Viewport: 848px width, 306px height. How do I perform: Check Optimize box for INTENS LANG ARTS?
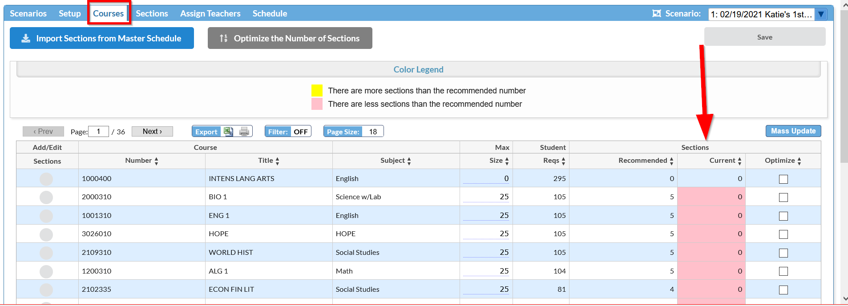(783, 179)
